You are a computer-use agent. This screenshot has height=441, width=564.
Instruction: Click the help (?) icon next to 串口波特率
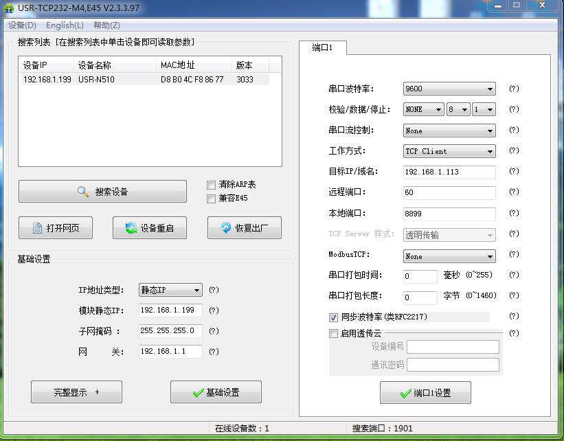tap(513, 89)
